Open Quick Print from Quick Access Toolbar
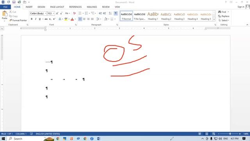Viewport: 250px width, 141px height. [x=19, y=2]
